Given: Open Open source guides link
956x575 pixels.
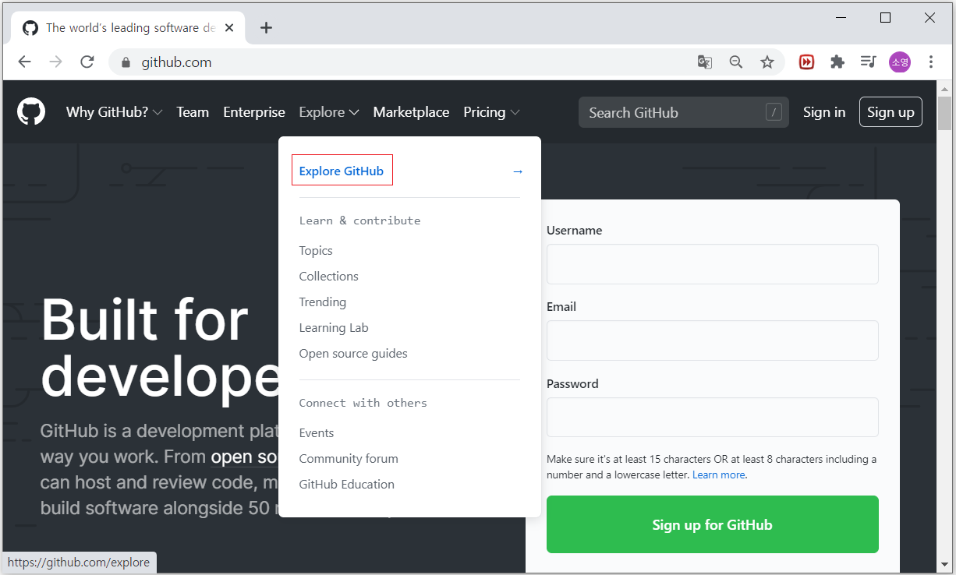Looking at the screenshot, I should (x=353, y=353).
